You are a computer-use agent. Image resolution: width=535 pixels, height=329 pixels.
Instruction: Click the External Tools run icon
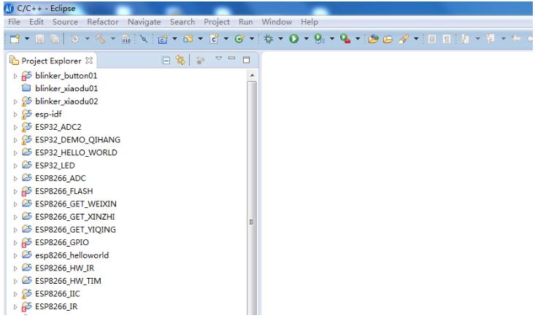click(x=345, y=39)
